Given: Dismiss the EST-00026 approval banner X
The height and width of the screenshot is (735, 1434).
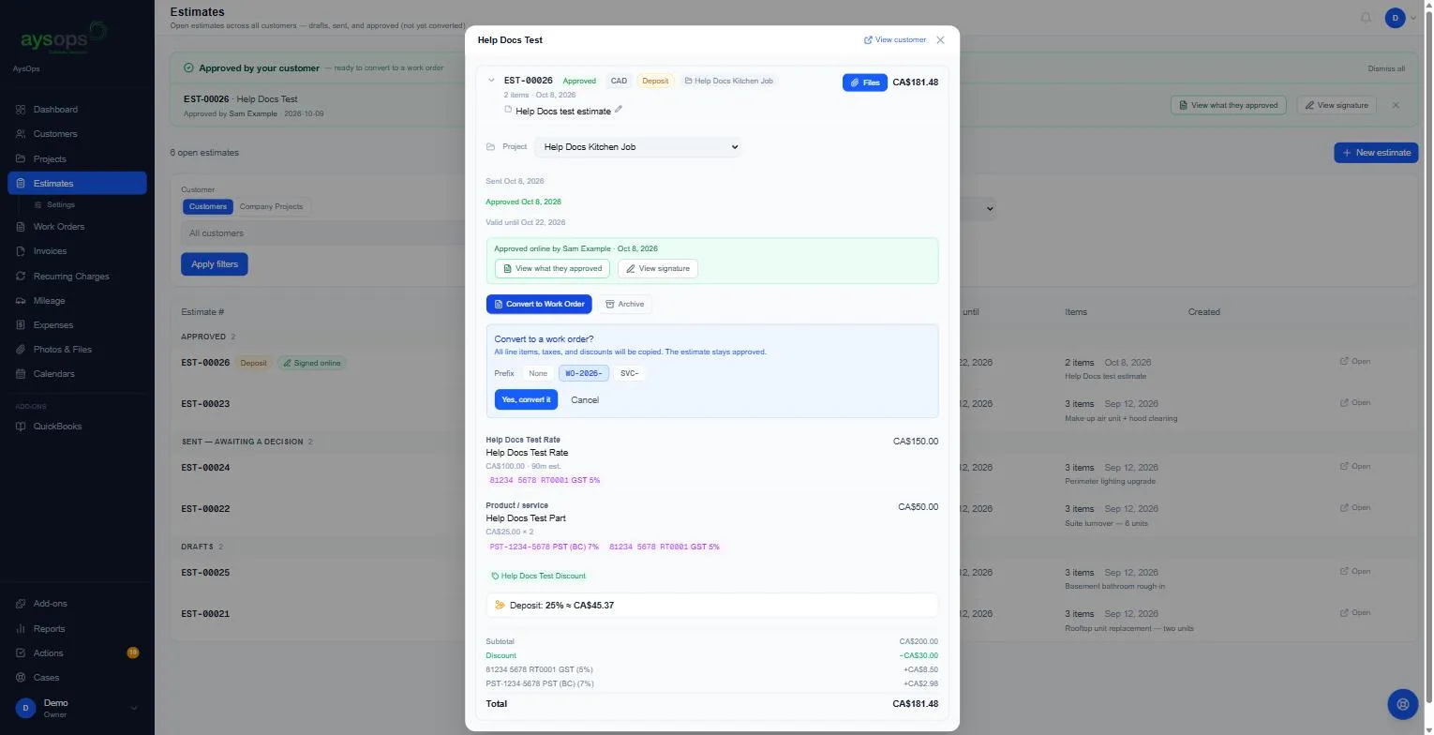Looking at the screenshot, I should [1396, 105].
